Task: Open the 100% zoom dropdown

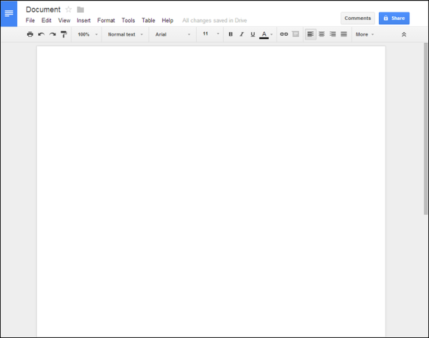Action: (88, 34)
